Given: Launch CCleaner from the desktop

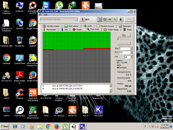Looking at the screenshot, I should pyautogui.click(x=20, y=94).
